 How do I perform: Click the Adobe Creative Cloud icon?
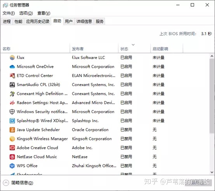click(12, 148)
